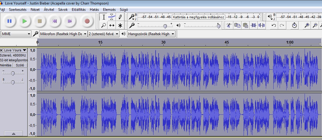The width and height of the screenshot is (322, 140).
Task: Click the Sync-Lock tracks clock icon
Action: [294, 26]
